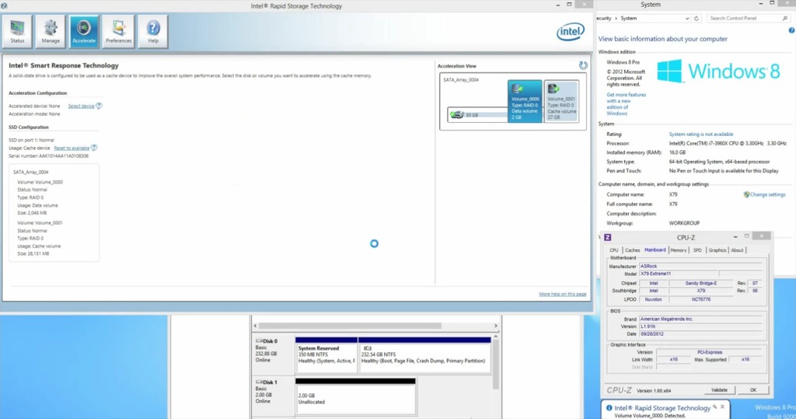Click the ASRock manufacturer field in CPU-Z
Image resolution: width=796 pixels, height=419 pixels.
point(700,266)
